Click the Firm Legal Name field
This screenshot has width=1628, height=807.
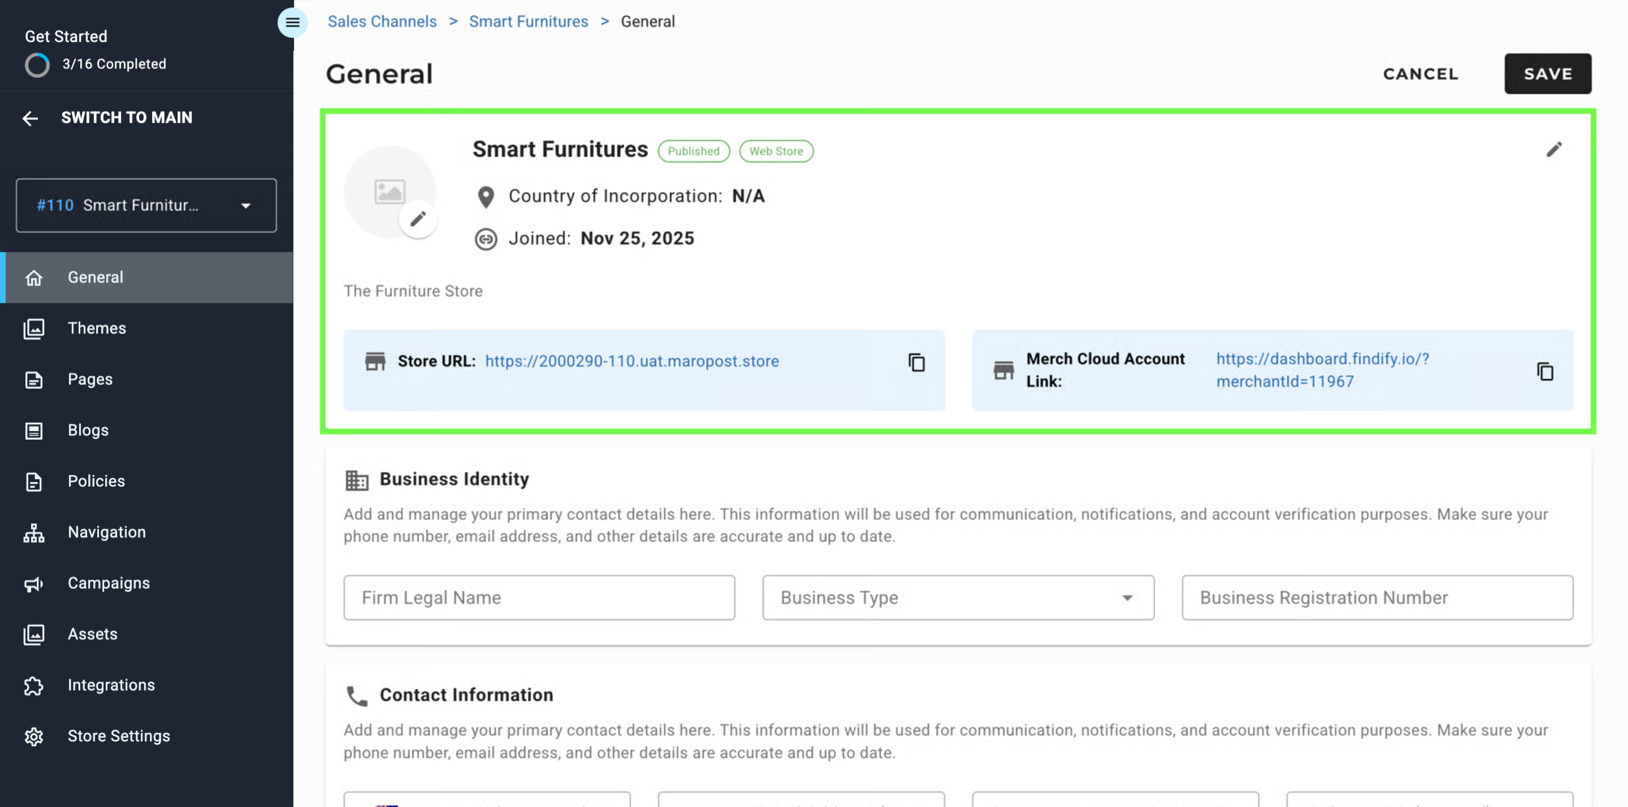tap(539, 598)
